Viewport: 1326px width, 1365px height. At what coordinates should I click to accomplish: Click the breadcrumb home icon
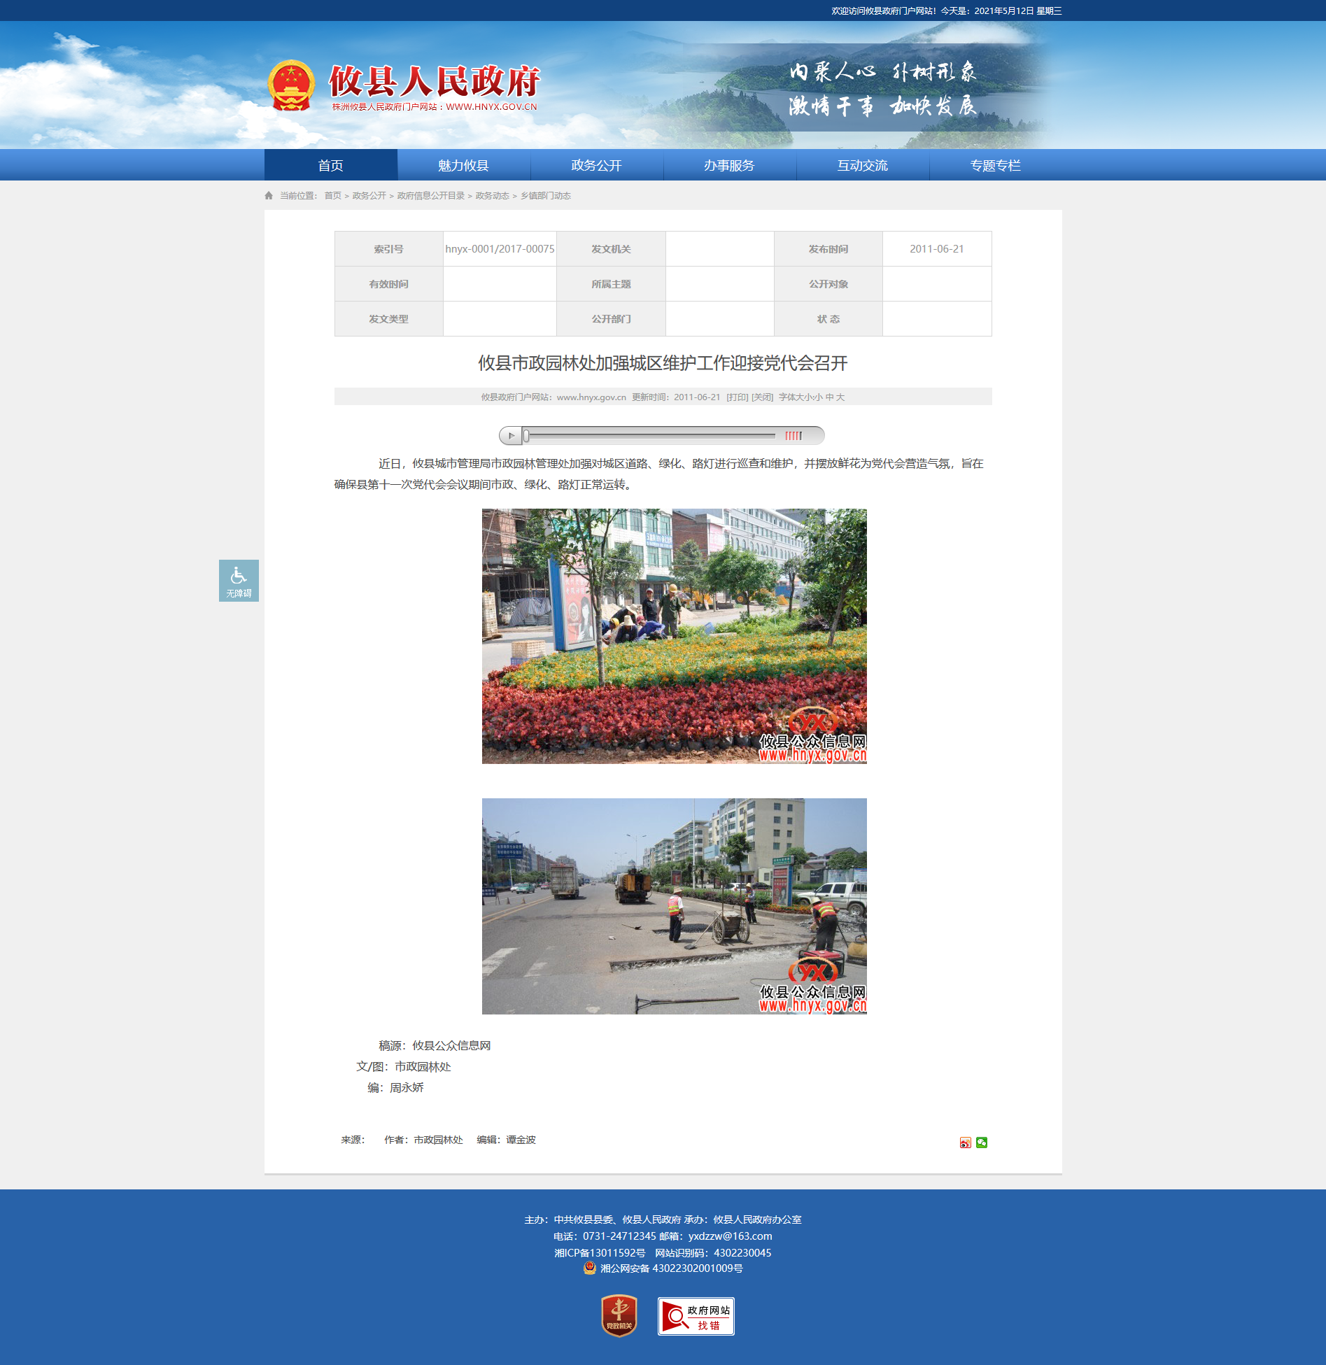(269, 196)
